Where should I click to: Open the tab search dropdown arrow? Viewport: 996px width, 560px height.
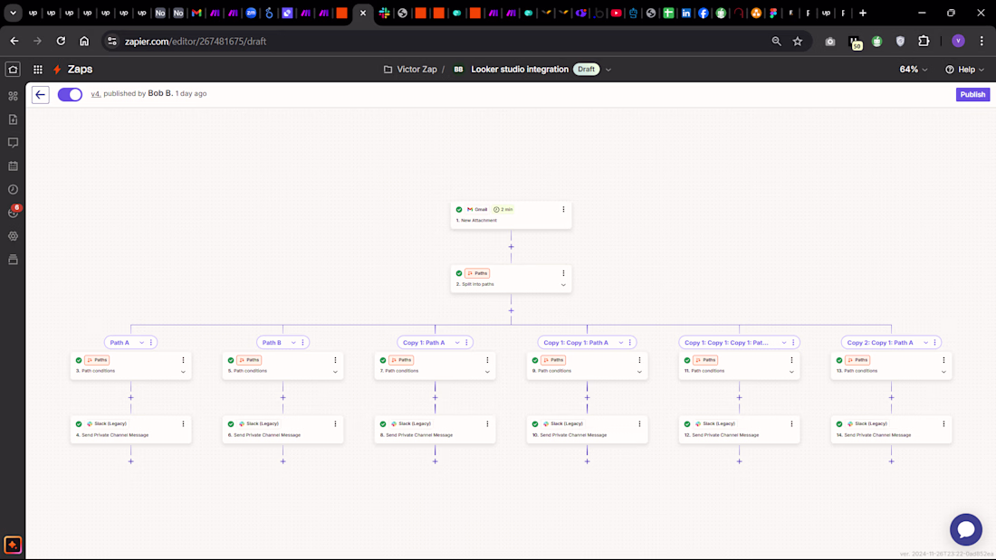(14, 13)
